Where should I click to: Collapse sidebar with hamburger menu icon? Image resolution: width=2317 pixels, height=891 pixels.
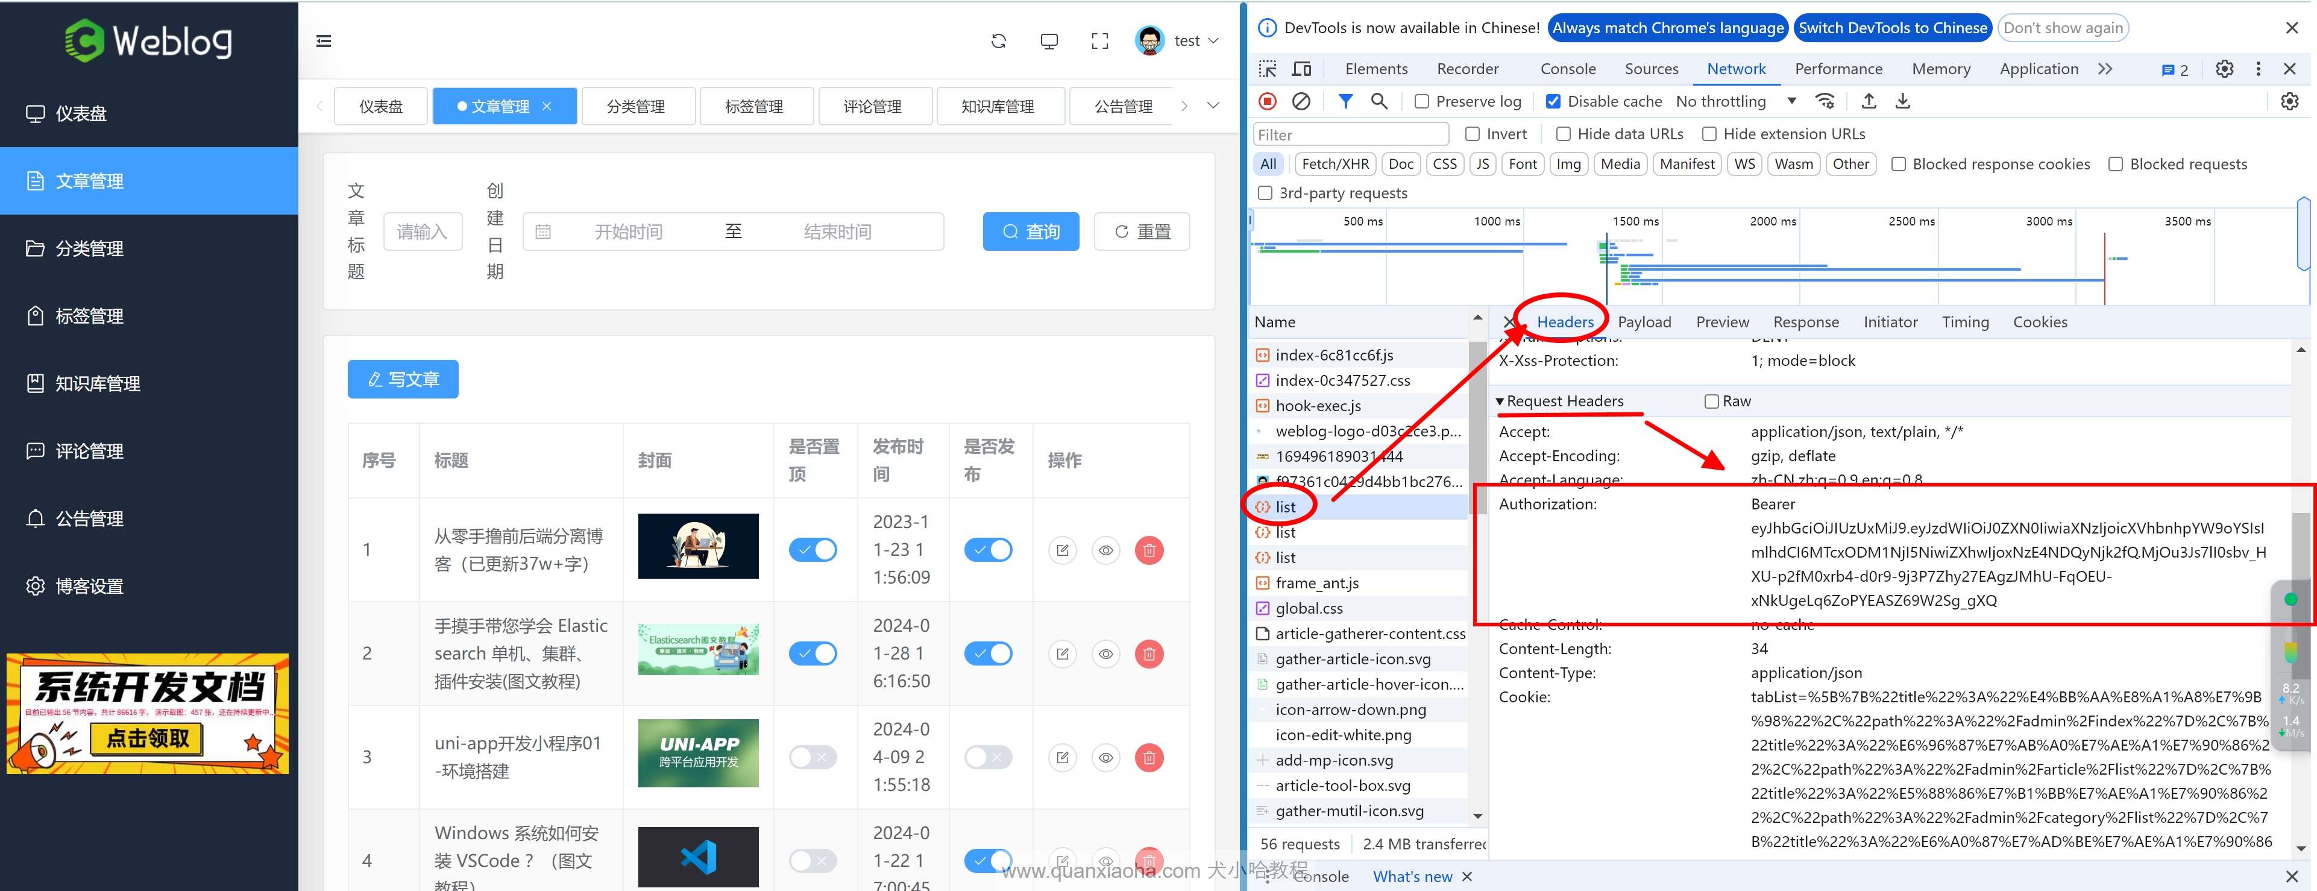pyautogui.click(x=324, y=42)
